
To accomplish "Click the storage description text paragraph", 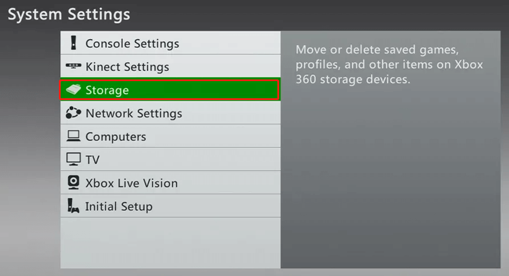I will pyautogui.click(x=389, y=64).
